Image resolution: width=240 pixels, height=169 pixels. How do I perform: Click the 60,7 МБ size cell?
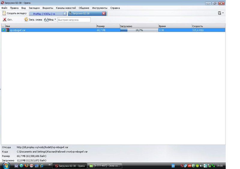[101, 30]
